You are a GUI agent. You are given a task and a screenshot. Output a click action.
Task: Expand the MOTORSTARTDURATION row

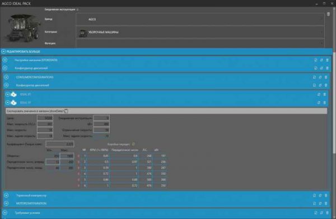(6, 203)
